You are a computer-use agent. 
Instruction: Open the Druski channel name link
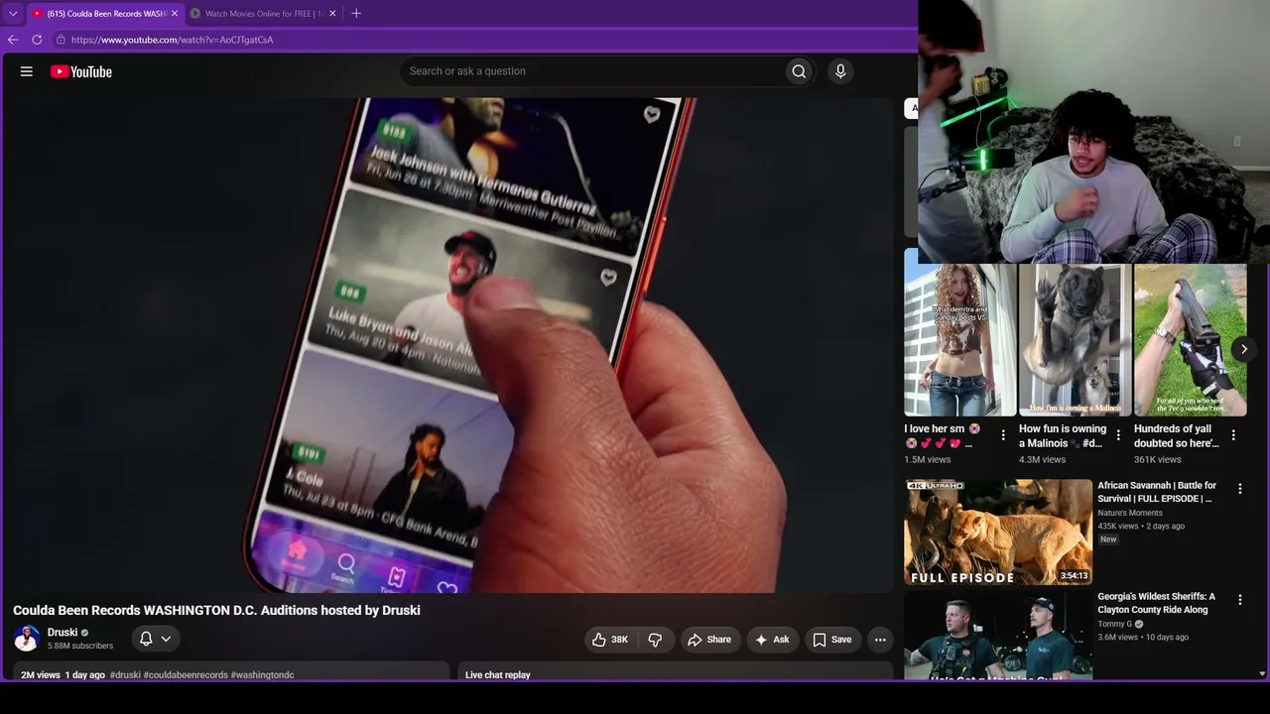coord(63,633)
